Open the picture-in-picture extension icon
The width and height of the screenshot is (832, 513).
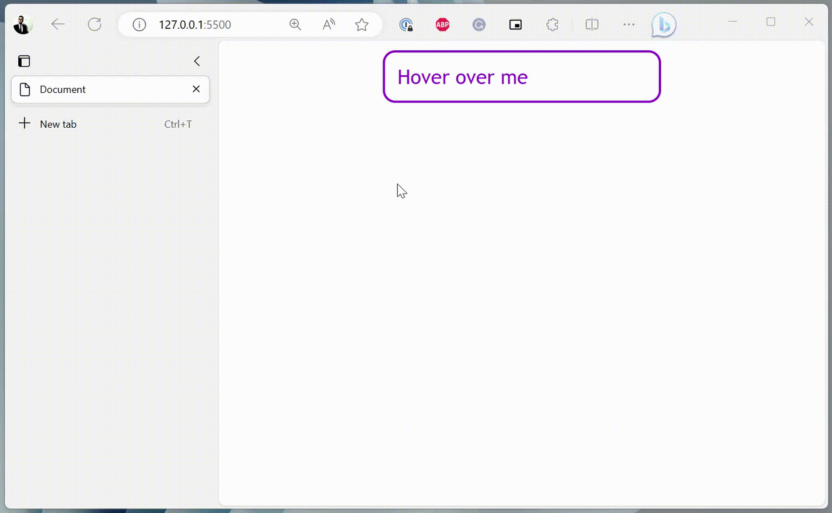pyautogui.click(x=515, y=25)
